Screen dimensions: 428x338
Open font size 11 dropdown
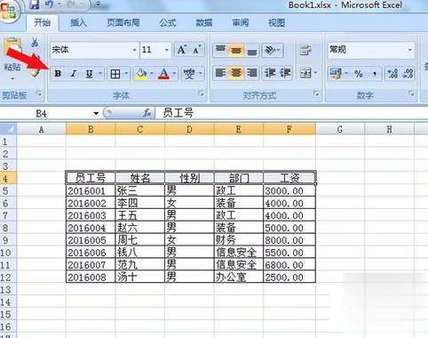point(167,50)
